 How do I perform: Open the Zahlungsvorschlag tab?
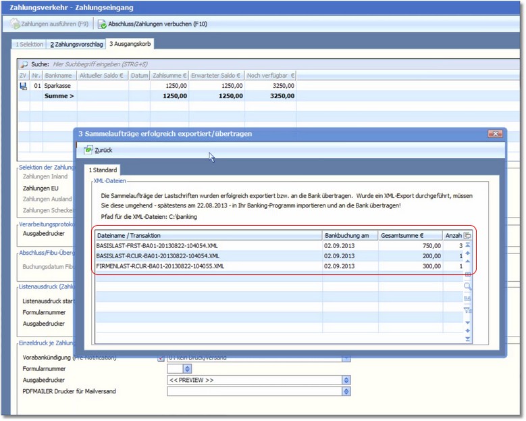(x=76, y=45)
